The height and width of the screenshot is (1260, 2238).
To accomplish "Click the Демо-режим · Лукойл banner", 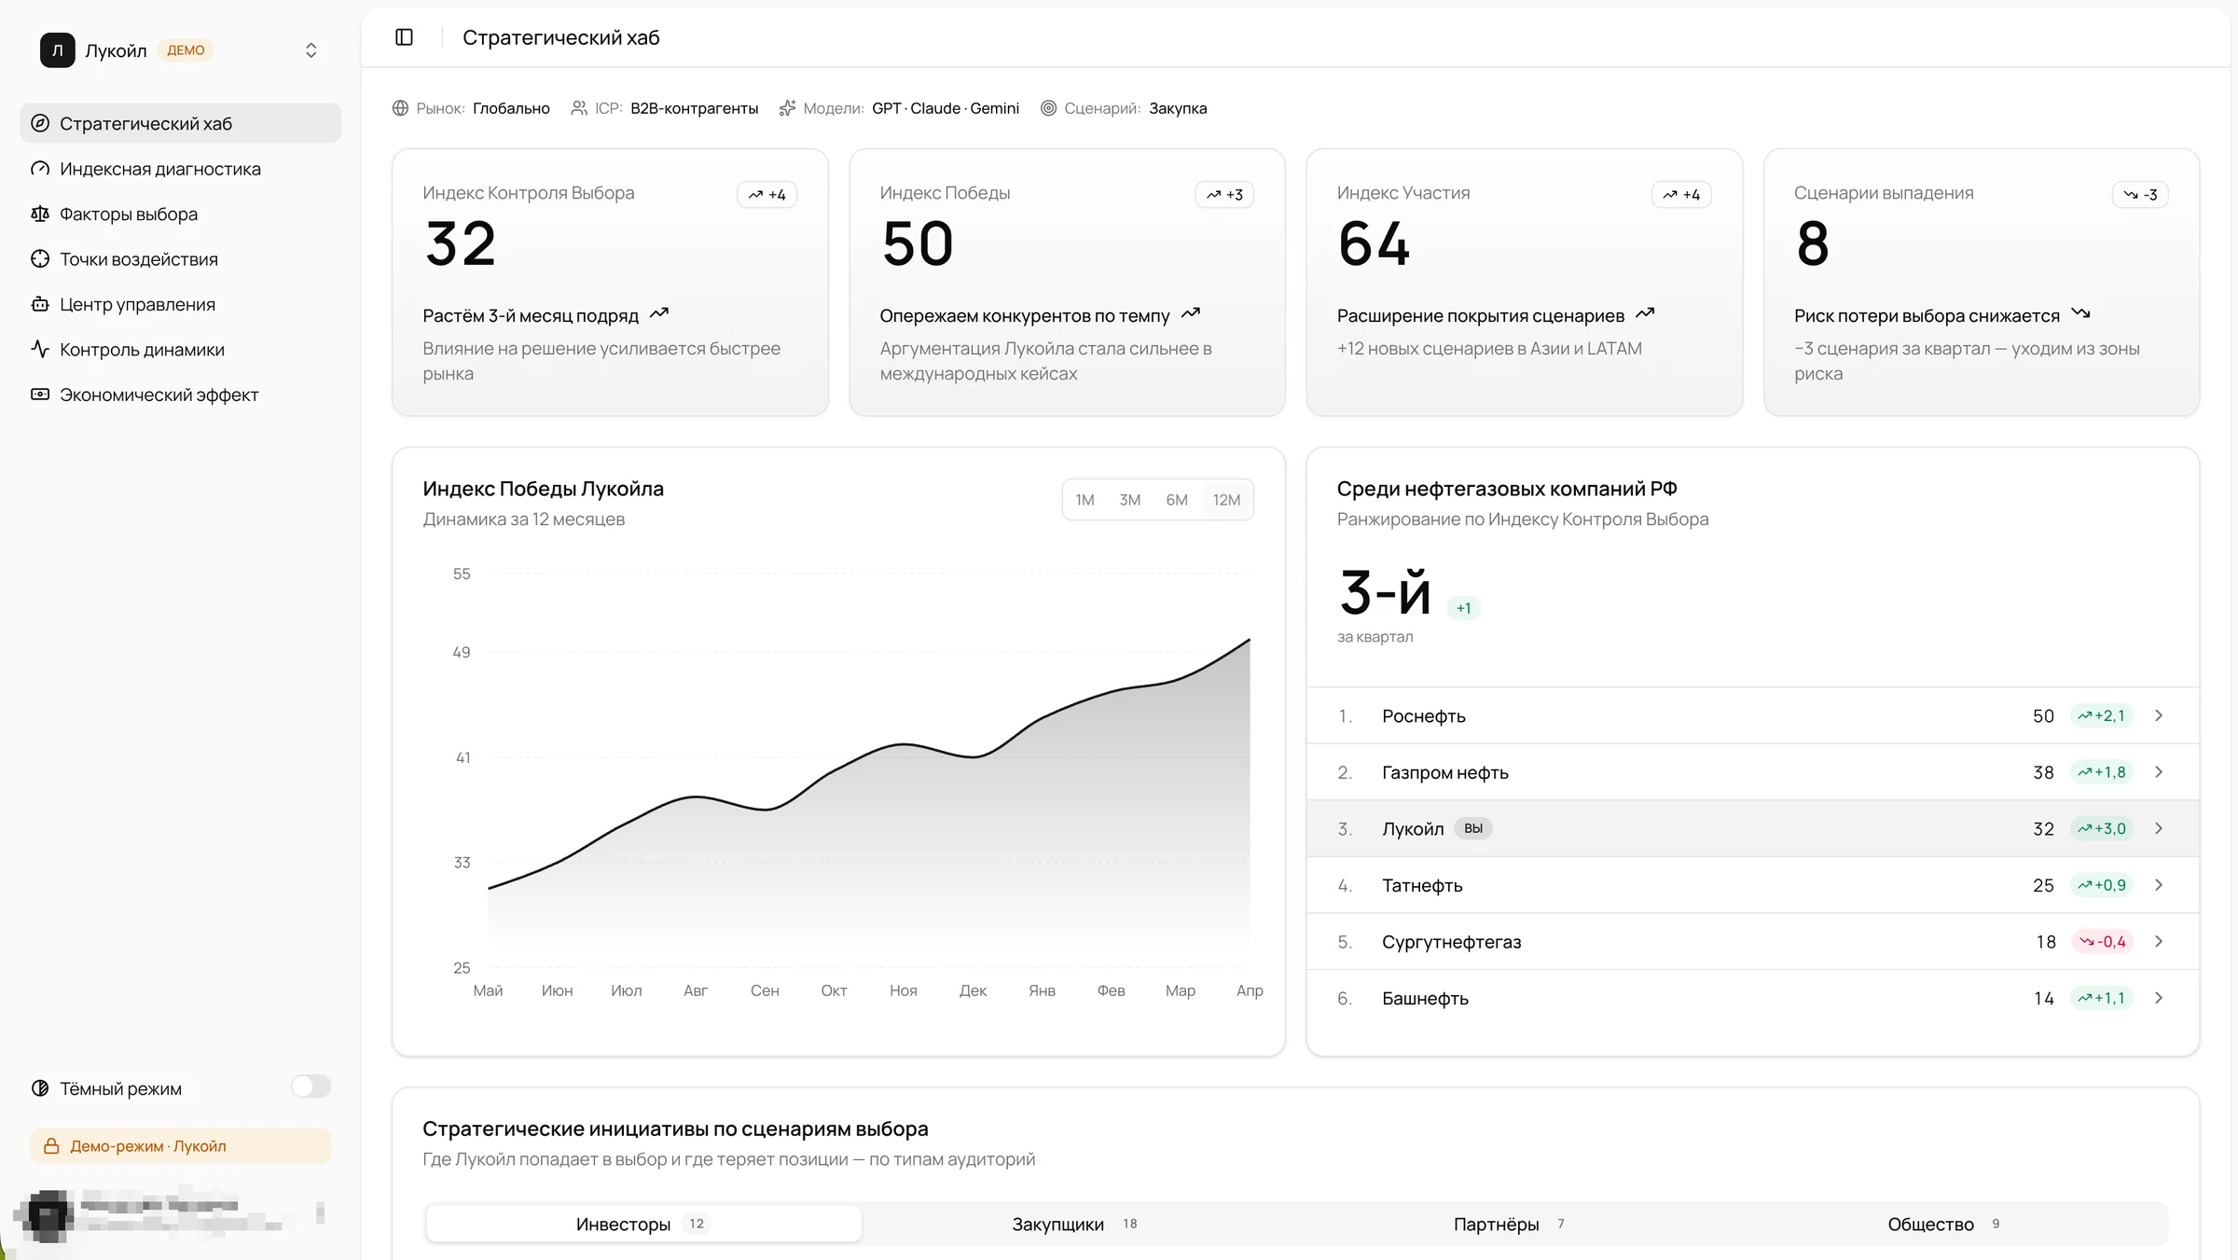I will click(x=181, y=1146).
